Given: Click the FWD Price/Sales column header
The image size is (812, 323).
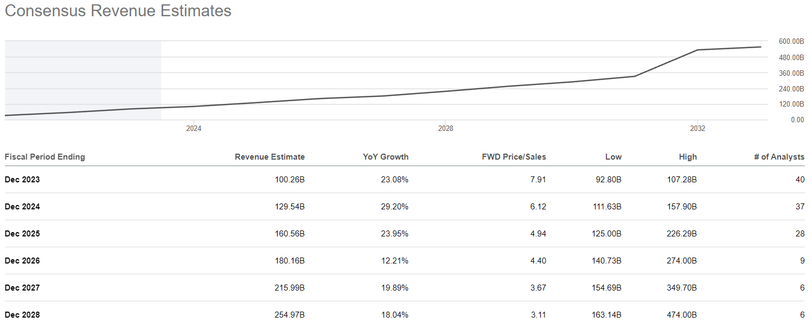Looking at the screenshot, I should tap(514, 157).
